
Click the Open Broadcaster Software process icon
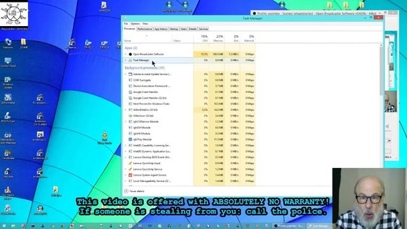click(130, 54)
